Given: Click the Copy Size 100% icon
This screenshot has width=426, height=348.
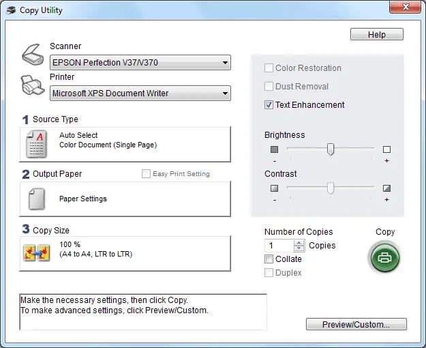Looking at the screenshot, I should click(x=36, y=253).
